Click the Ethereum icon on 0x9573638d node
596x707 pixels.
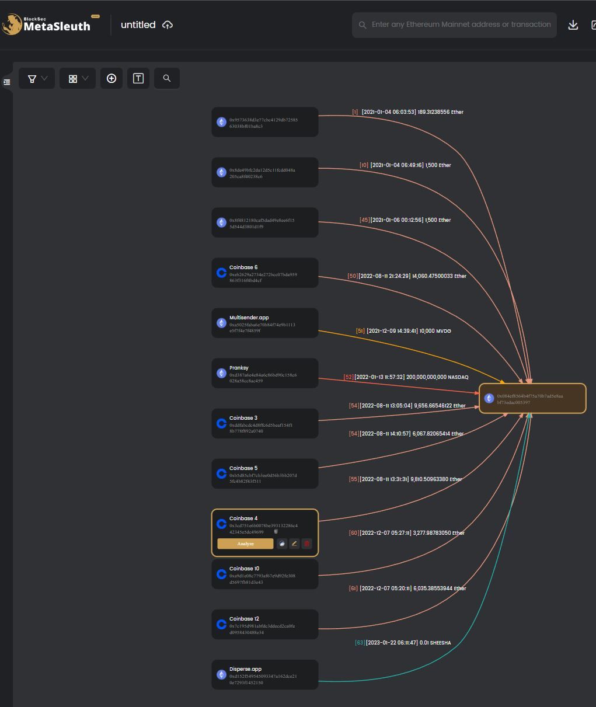click(221, 122)
